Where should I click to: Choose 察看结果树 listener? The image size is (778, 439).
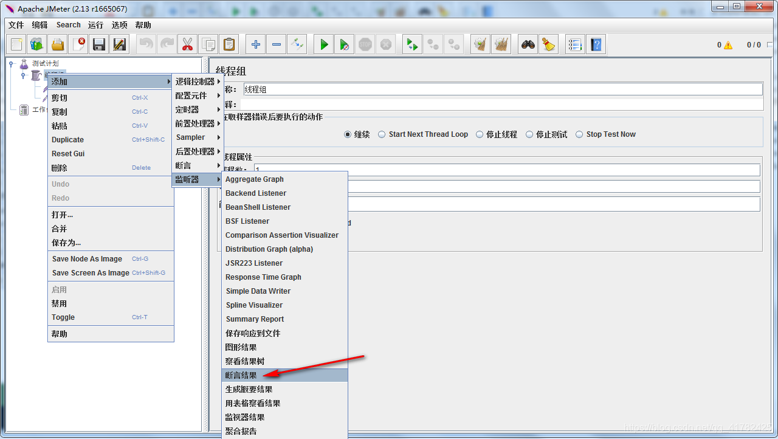(285, 361)
